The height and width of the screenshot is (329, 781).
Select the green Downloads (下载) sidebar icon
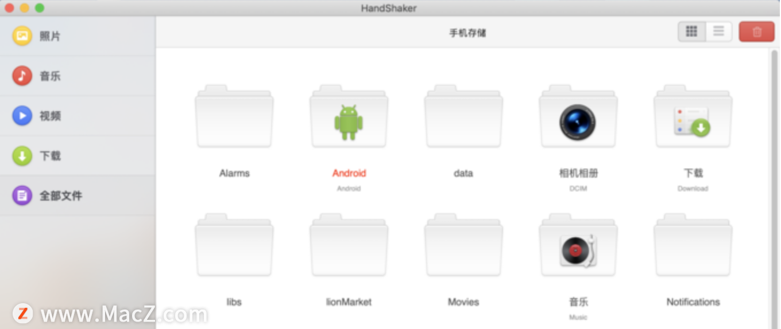click(22, 155)
